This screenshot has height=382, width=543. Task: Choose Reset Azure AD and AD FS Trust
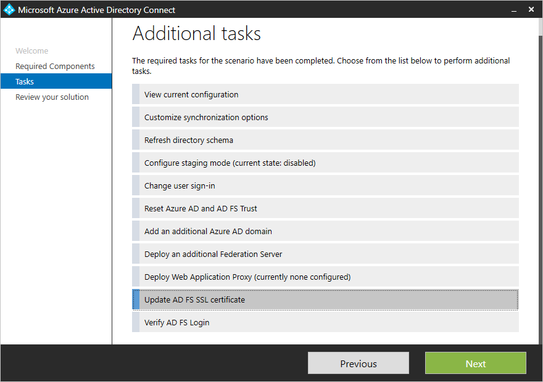pyautogui.click(x=326, y=208)
